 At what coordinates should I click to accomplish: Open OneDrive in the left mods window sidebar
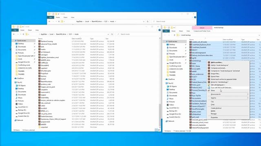[20, 78]
